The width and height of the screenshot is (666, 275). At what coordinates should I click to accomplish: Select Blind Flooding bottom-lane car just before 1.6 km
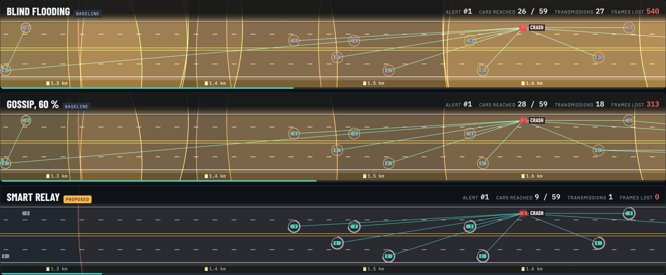483,70
